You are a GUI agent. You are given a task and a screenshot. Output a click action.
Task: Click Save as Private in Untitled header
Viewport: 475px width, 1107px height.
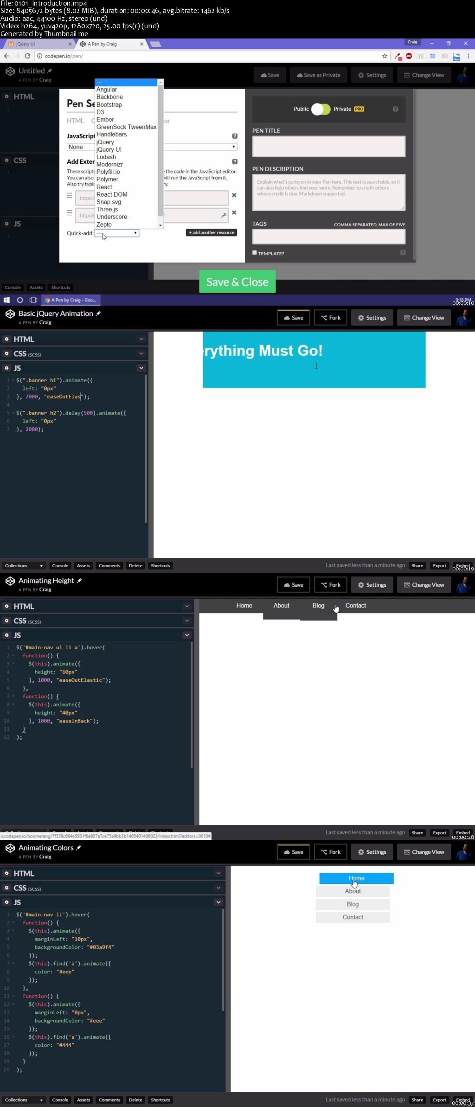(319, 75)
